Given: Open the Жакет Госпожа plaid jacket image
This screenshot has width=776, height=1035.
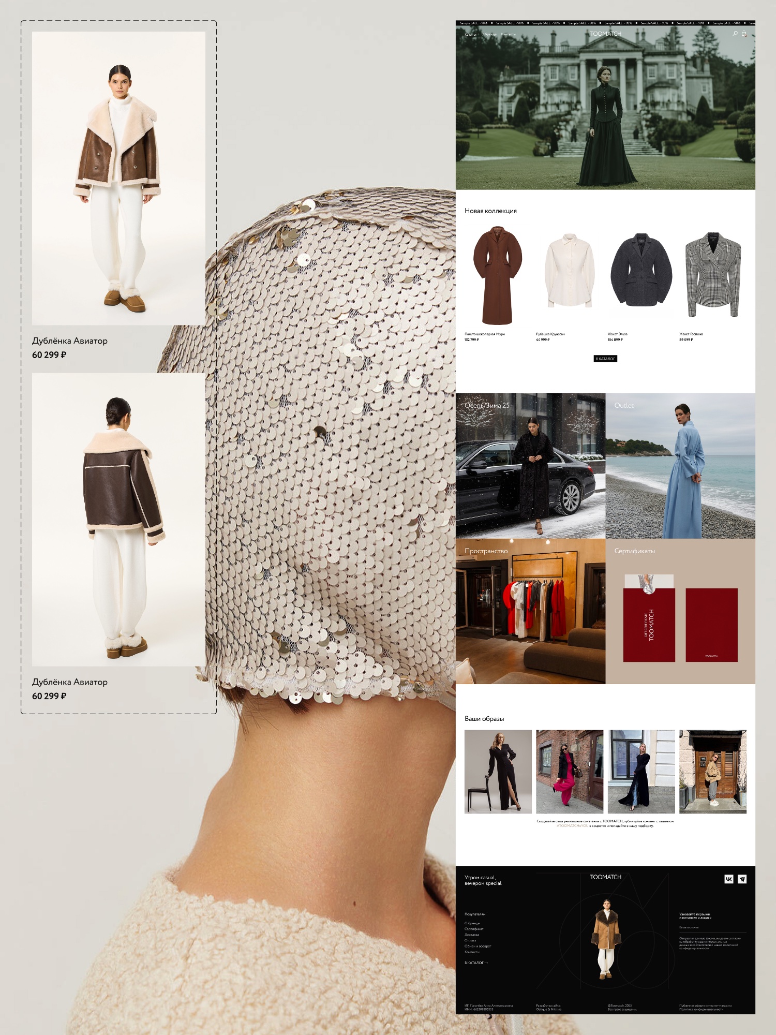Looking at the screenshot, I should 713,275.
